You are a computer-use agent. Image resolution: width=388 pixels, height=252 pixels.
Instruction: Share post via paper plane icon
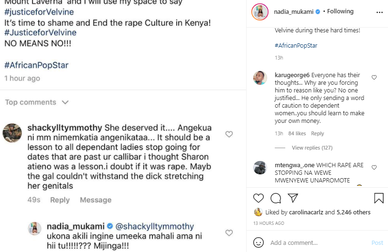(293, 198)
